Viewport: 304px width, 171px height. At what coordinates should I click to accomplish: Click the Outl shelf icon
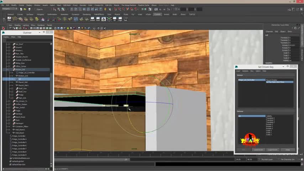(98, 19)
